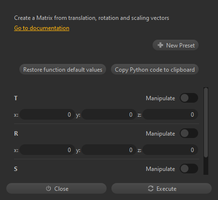Focus the R rotation x input field
Screen dimensions: 218x200
(47, 150)
